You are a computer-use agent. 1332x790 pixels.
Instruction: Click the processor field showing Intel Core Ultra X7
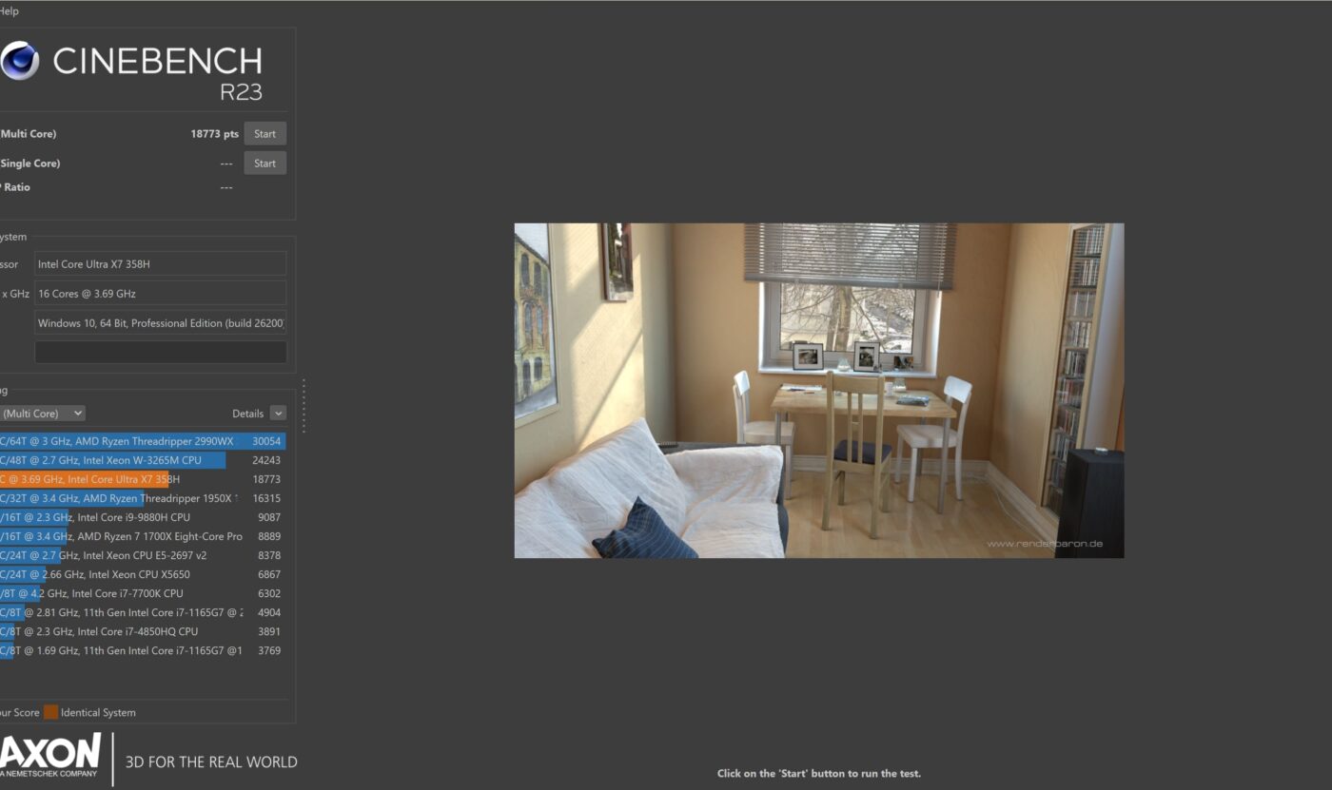pos(160,264)
